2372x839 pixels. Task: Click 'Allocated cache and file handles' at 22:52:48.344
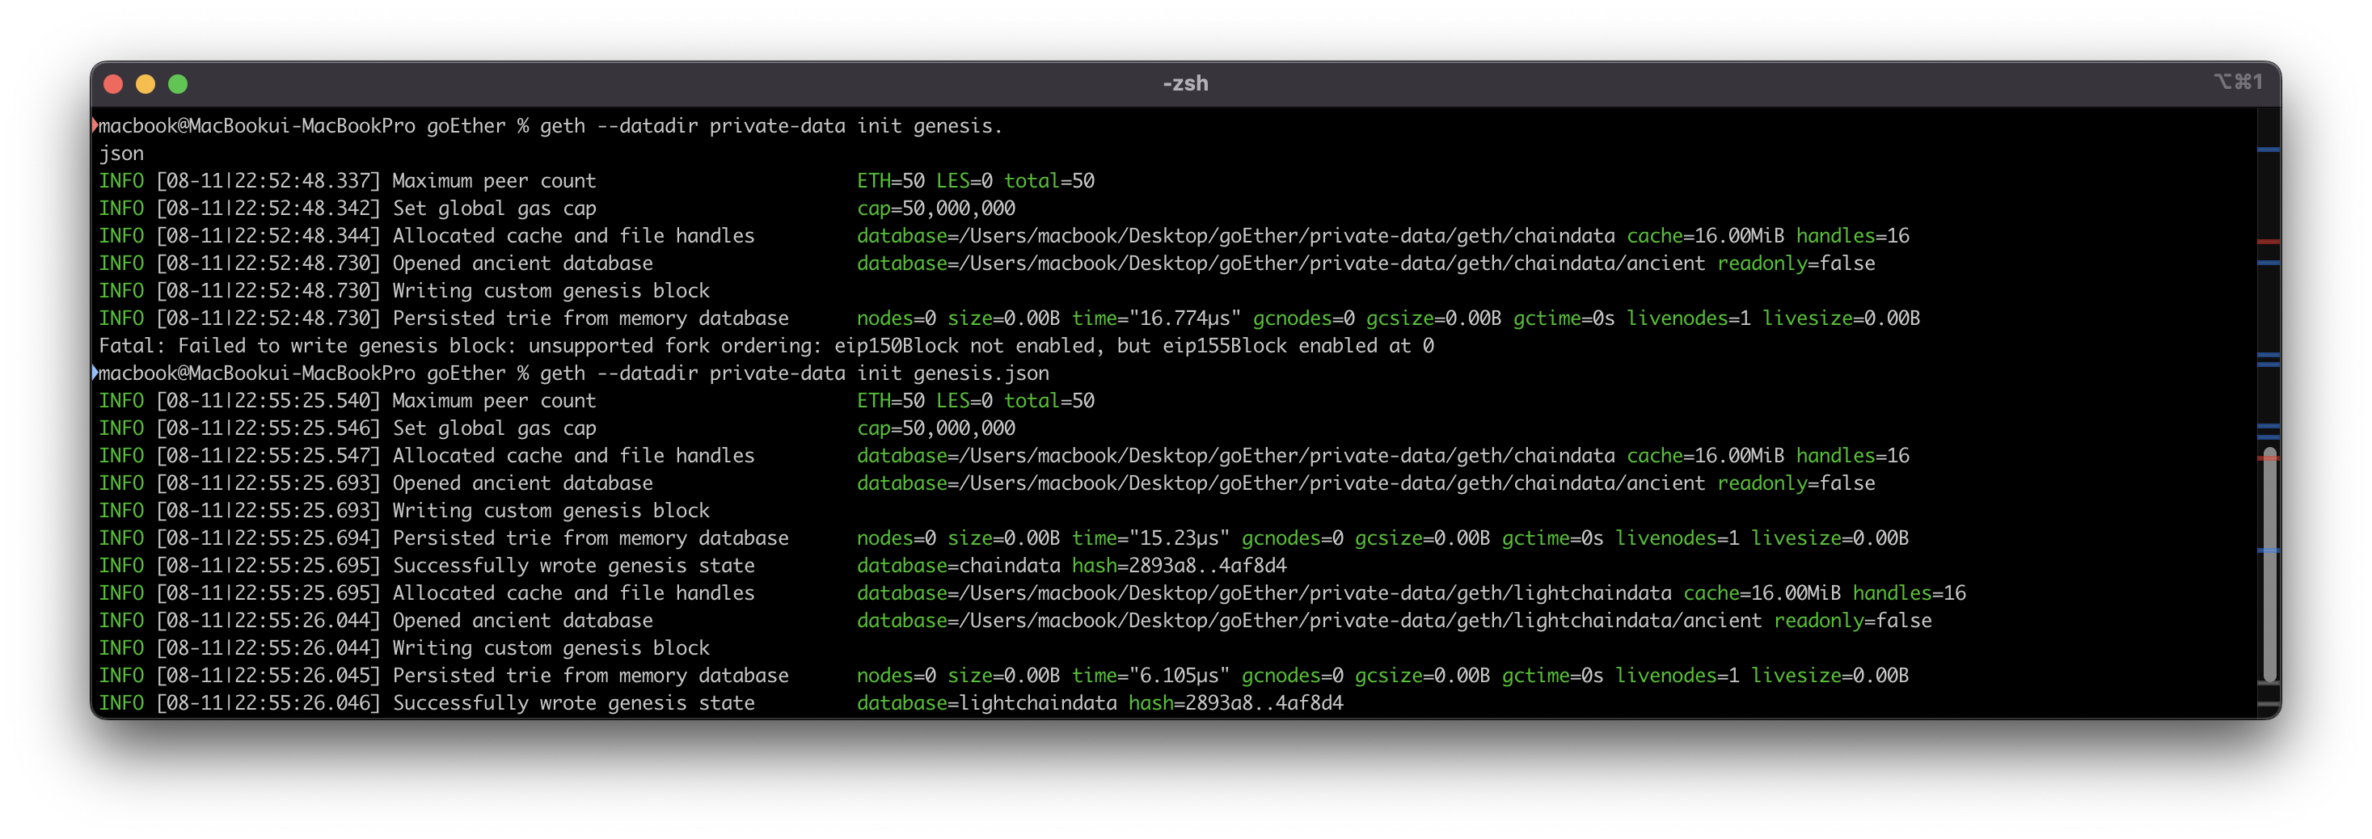click(572, 236)
